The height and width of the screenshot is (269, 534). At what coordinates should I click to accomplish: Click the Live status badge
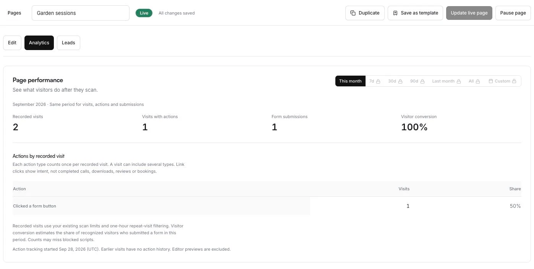pyautogui.click(x=144, y=13)
